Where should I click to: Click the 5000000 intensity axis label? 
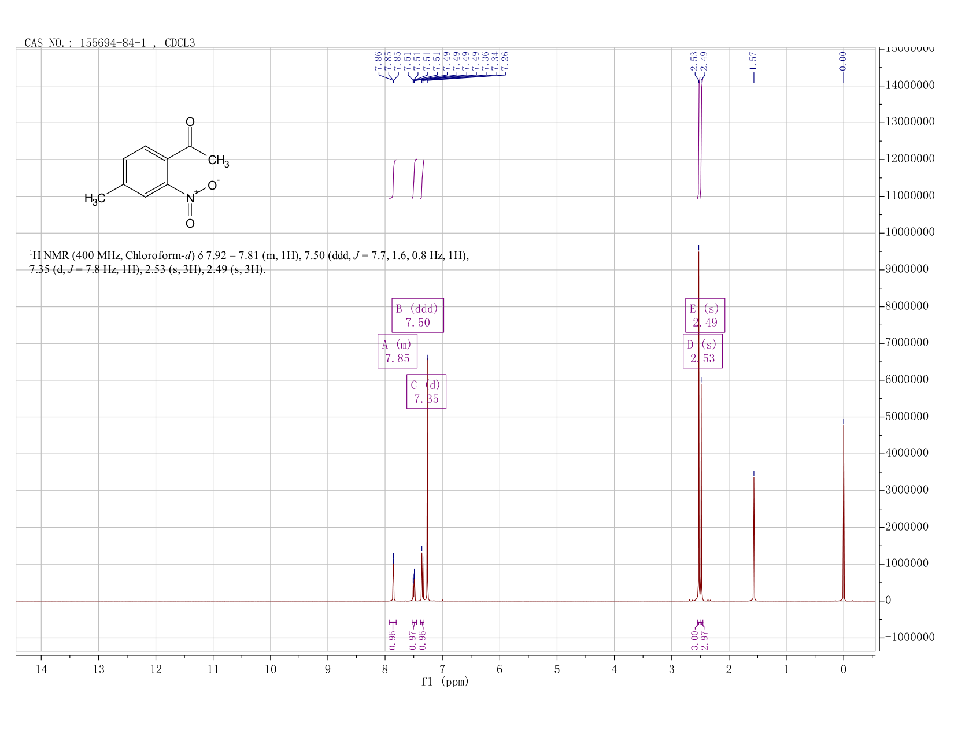pos(907,417)
